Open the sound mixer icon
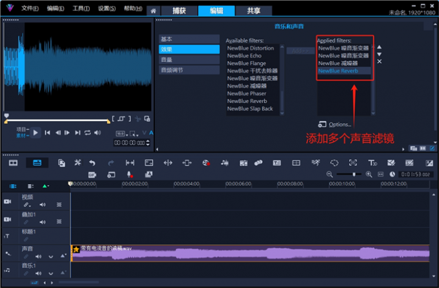Screen dimensions: 439x288 (x=225, y=163)
